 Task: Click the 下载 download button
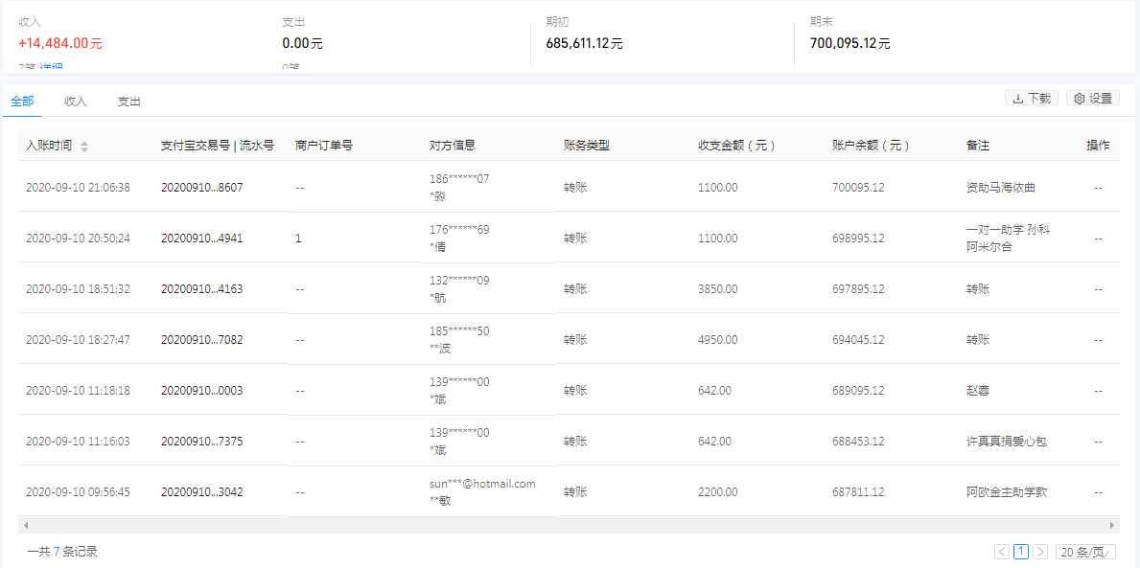pos(1032,98)
